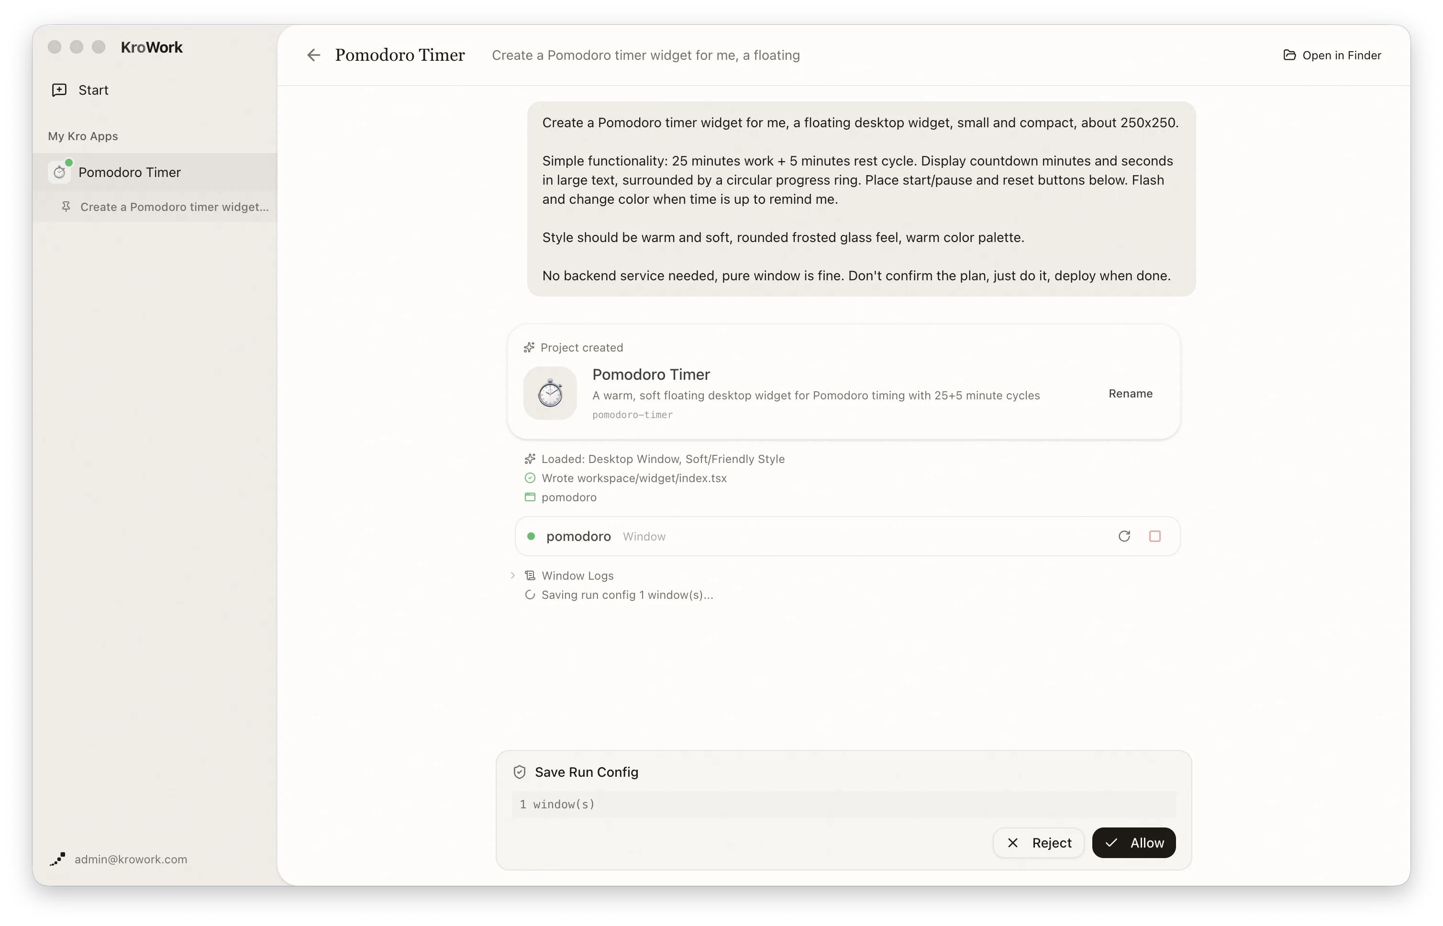Screen dimensions: 1443x926
Task: Click the shield icon on Save Run Config
Action: [519, 772]
